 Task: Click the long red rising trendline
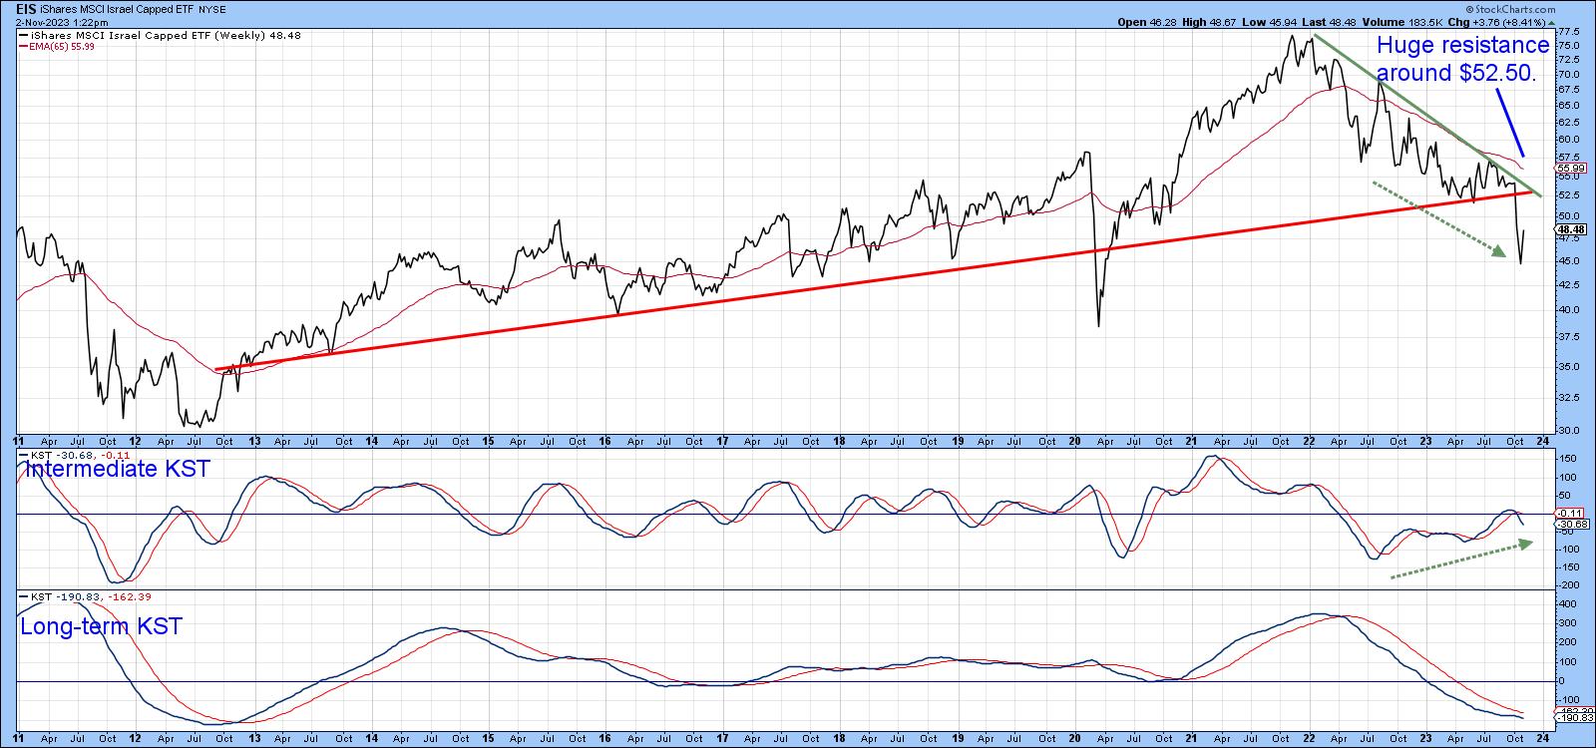tap(798, 295)
